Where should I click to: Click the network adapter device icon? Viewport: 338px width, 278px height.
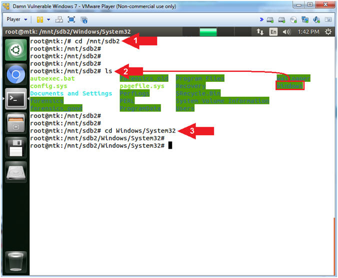pos(305,20)
